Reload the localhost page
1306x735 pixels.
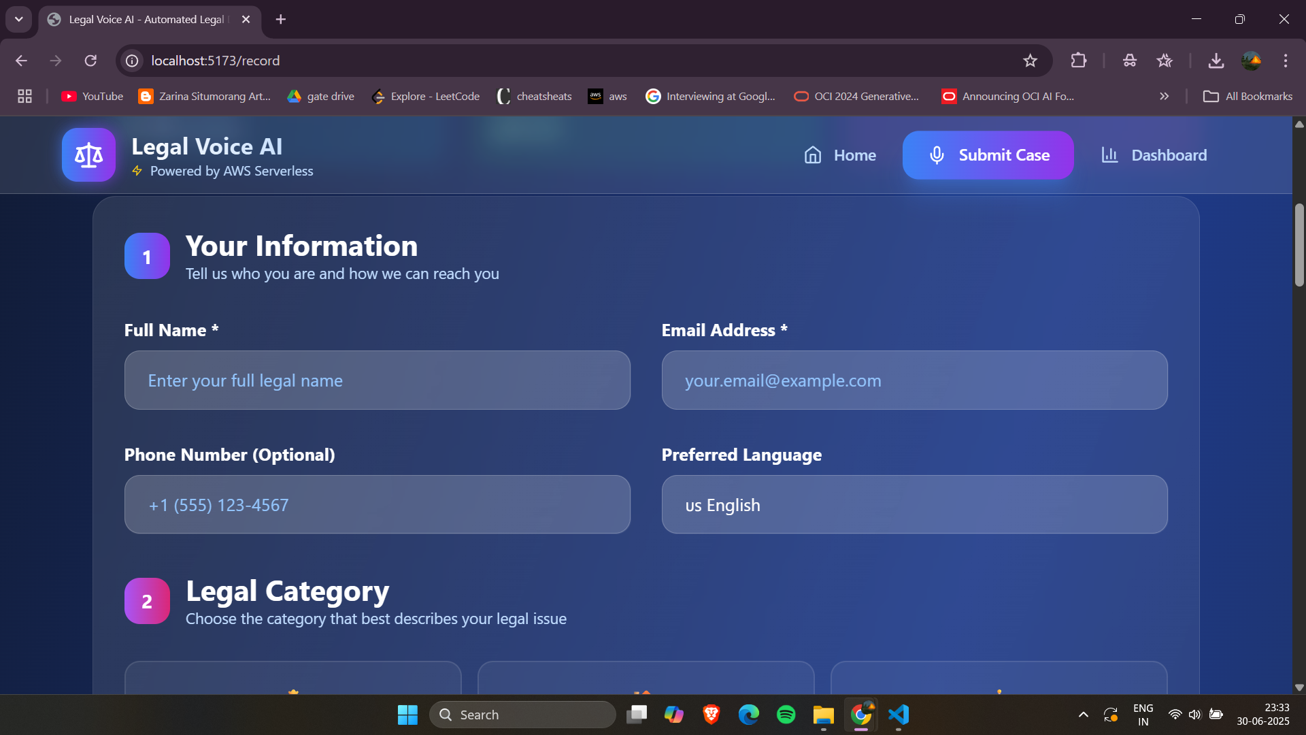[90, 61]
